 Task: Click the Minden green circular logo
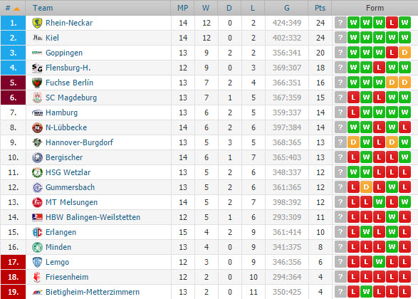click(37, 247)
